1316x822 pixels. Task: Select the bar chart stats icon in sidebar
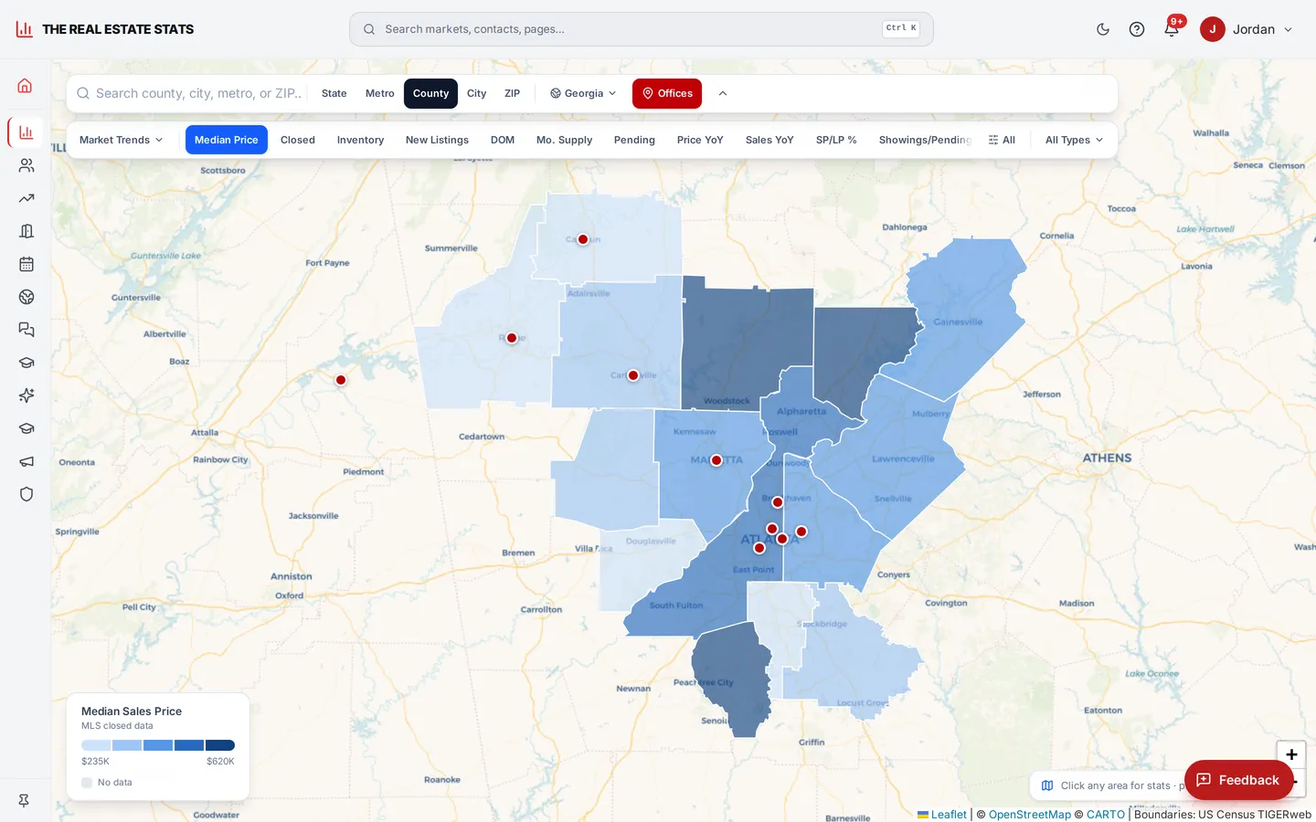(x=26, y=132)
